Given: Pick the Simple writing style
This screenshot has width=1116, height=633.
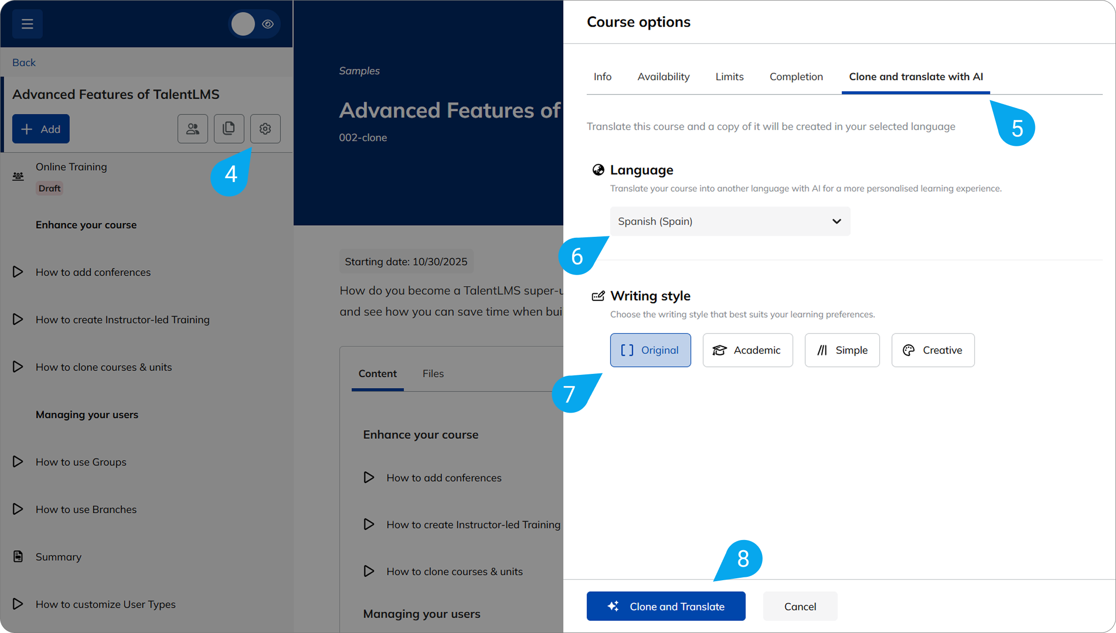Looking at the screenshot, I should coord(842,350).
